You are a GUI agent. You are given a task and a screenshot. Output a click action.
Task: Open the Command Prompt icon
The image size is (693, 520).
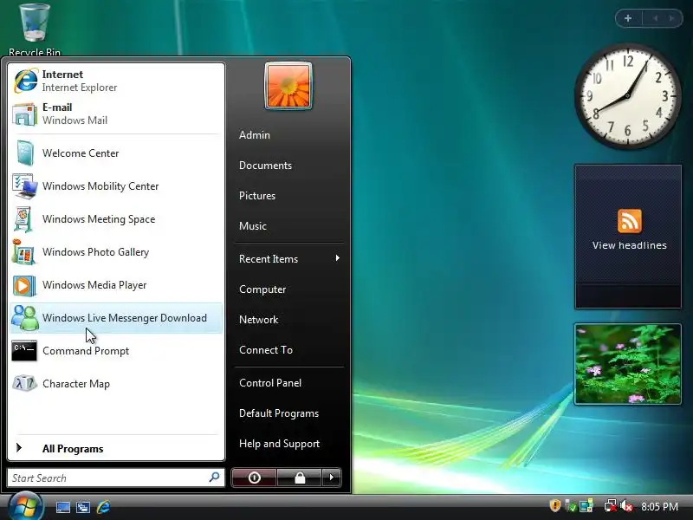pyautogui.click(x=24, y=351)
